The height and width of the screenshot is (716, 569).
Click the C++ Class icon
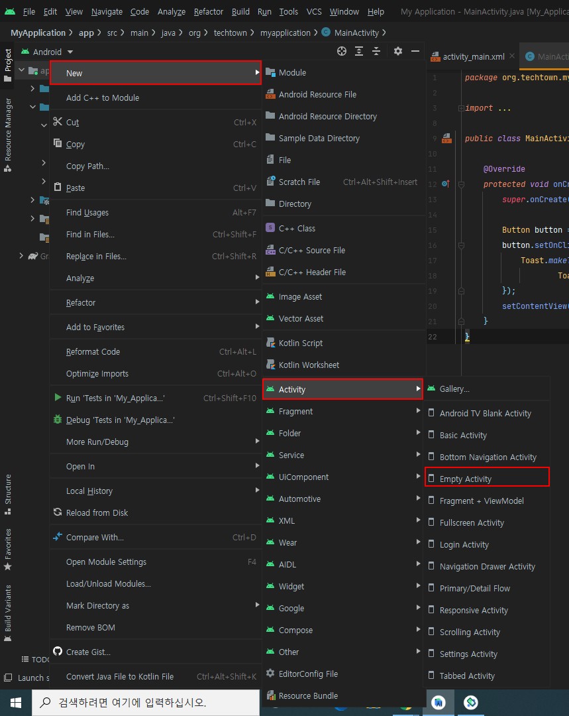point(270,227)
